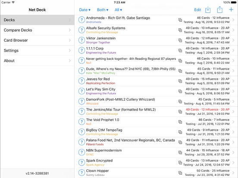Screen dimensions: 238x178
Task: Tap 'Kate "Mac" McCaffrey' identity subtitle
Action: click(x=100, y=73)
